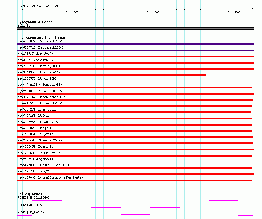262x219 pixels.
Task: Open transcript PCSK5|NM_001190482
Action: click(x=34, y=197)
